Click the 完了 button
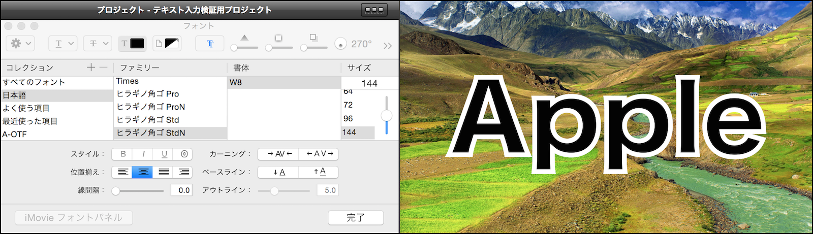The width and height of the screenshot is (813, 234). click(x=356, y=218)
